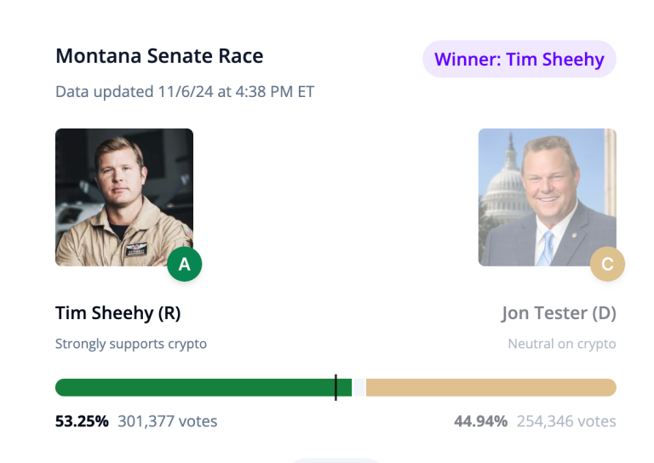
Task: Click the partially visible pill at bottom edge
Action: tap(336, 460)
